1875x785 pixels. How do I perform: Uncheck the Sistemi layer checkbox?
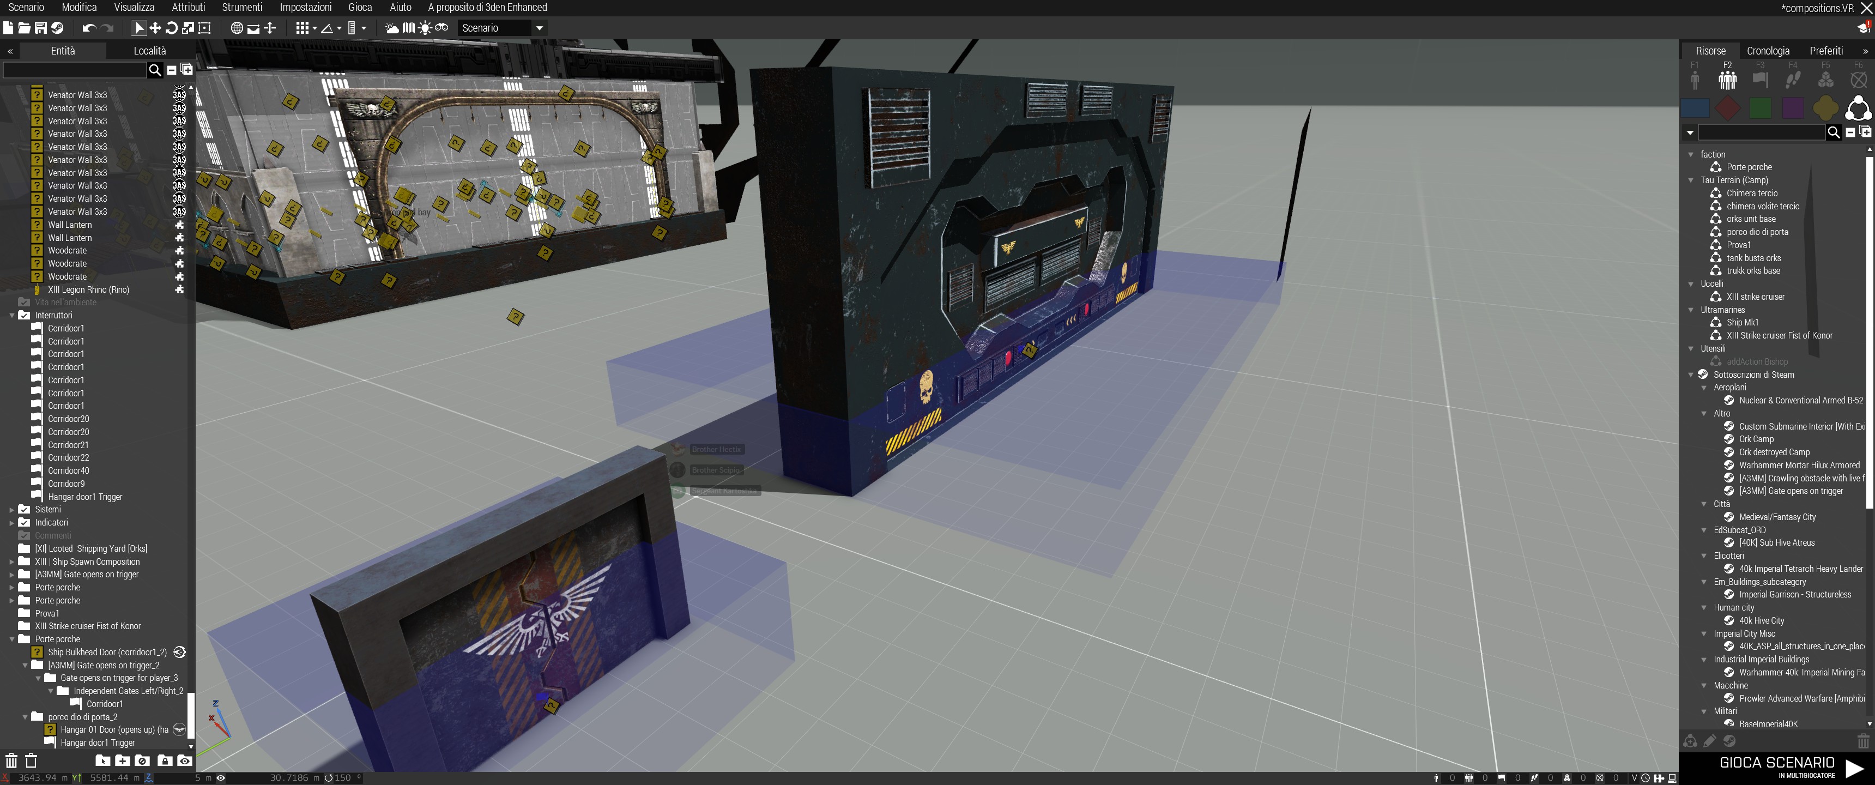(x=24, y=510)
